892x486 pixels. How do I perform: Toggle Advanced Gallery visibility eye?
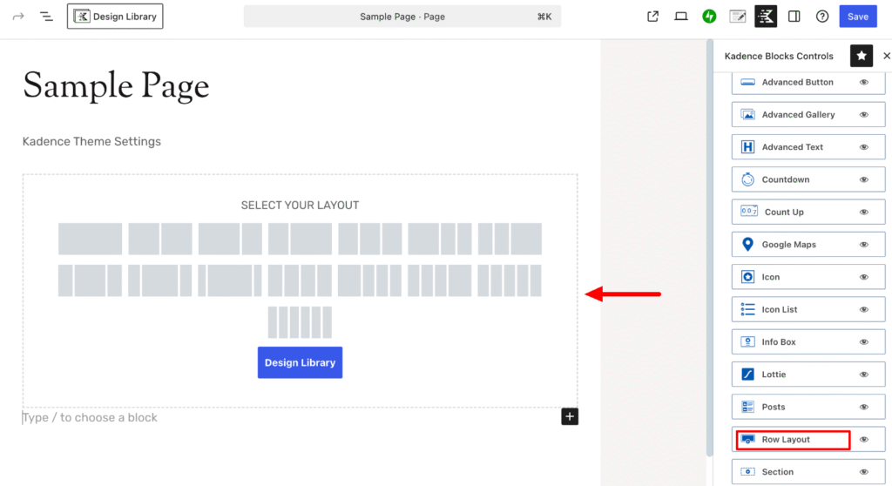[x=864, y=114]
